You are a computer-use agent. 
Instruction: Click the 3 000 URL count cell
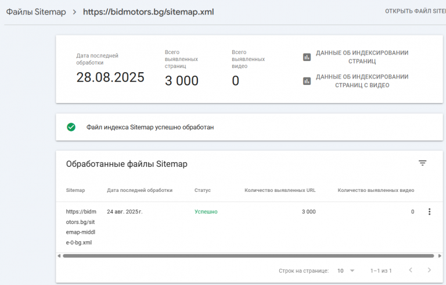coord(308,212)
